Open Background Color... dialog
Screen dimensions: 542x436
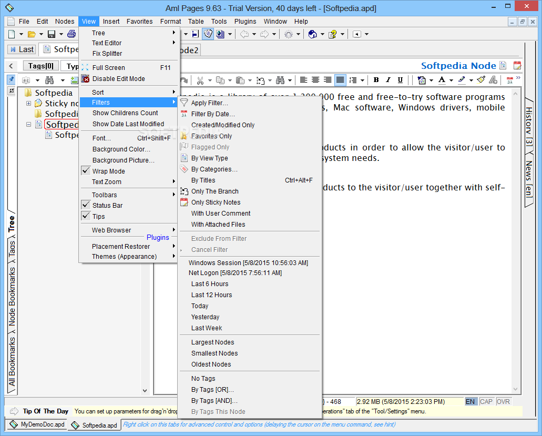point(128,149)
